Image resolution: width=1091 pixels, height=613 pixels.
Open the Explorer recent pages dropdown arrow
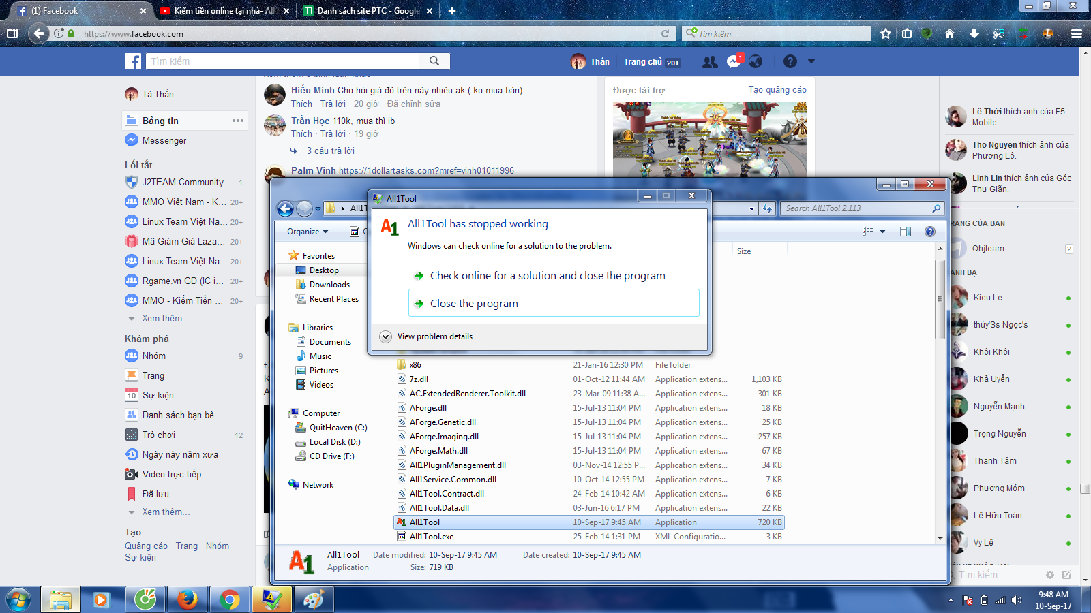pos(318,209)
